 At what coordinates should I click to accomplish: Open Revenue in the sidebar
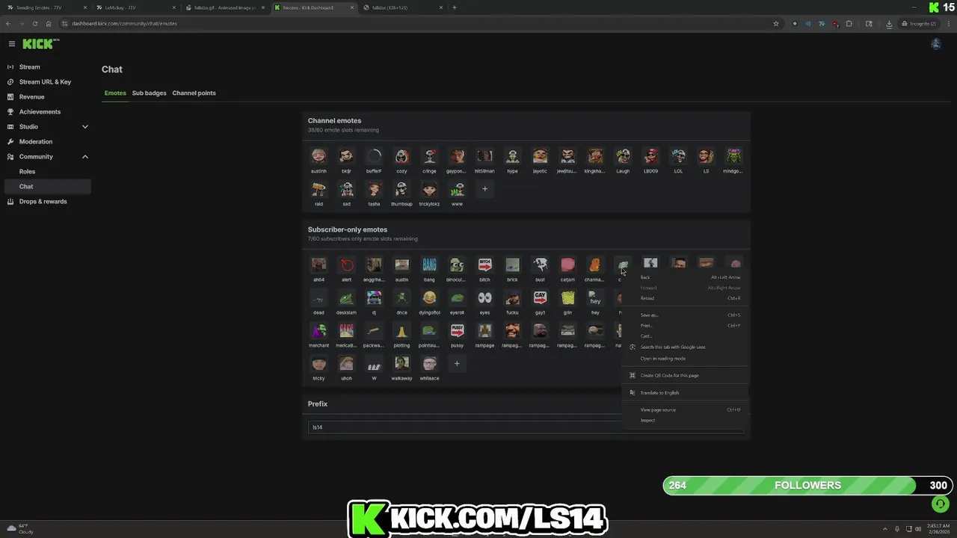point(48,97)
